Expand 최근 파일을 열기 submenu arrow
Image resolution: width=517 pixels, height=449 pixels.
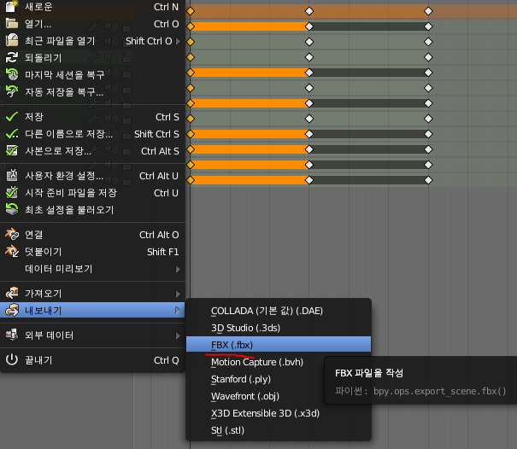coord(178,41)
